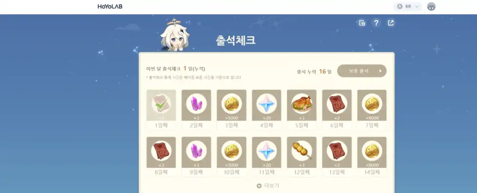The image size is (477, 193).
Task: Select the day 12 skewer reward
Action: pos(301,157)
